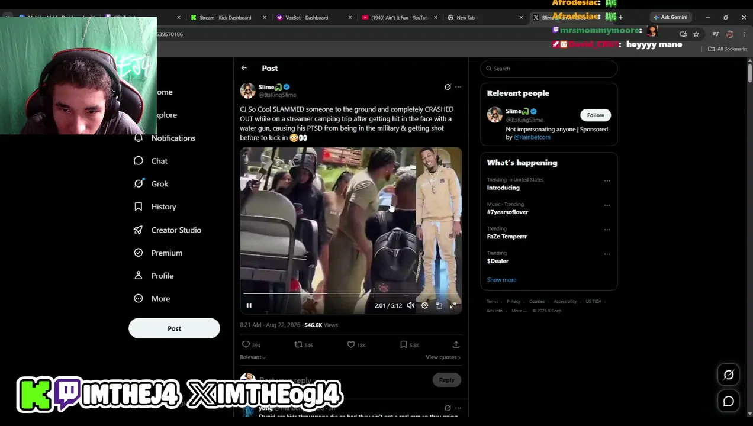The image size is (753, 426).
Task: Follow Slime in Relevant people
Action: (596, 115)
